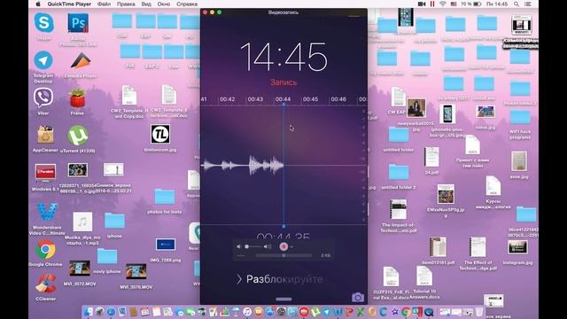Click the 00:42 mark on the recording timeline

228,99
